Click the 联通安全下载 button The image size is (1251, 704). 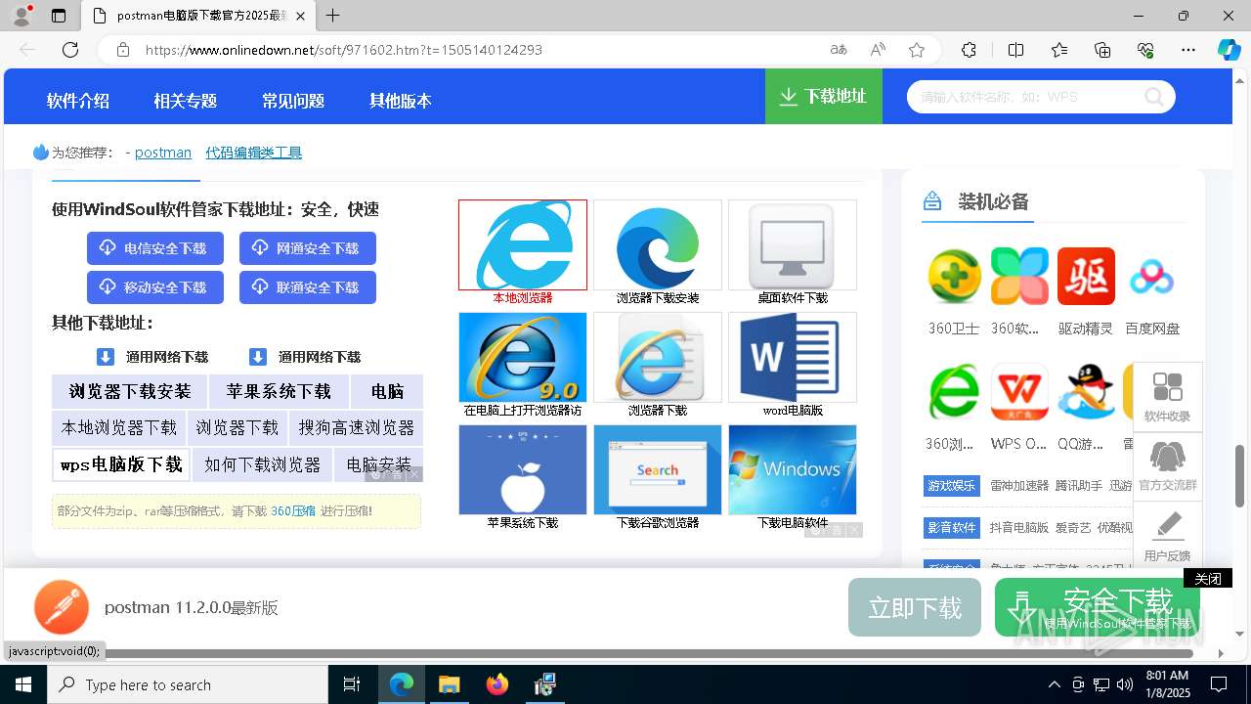[308, 287]
